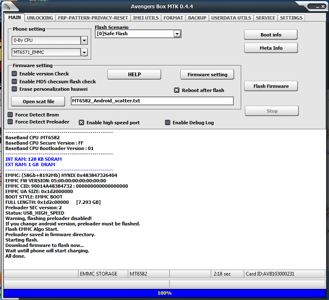Click the All done. log line
The image size is (329, 300).
point(15,256)
